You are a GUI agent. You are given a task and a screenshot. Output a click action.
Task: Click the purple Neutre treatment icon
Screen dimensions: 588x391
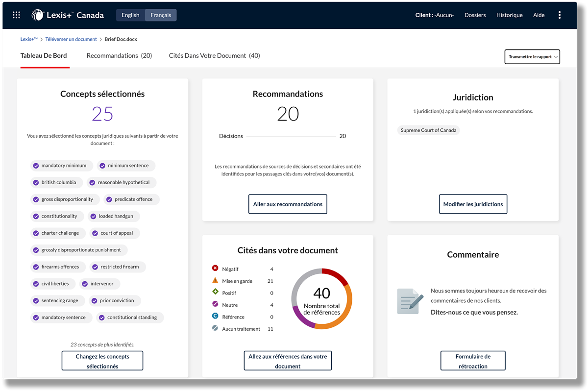tap(215, 305)
